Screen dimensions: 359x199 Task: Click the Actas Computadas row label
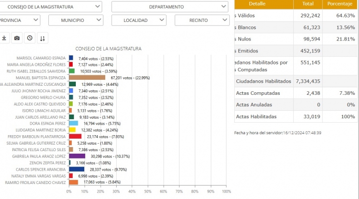coord(258,93)
